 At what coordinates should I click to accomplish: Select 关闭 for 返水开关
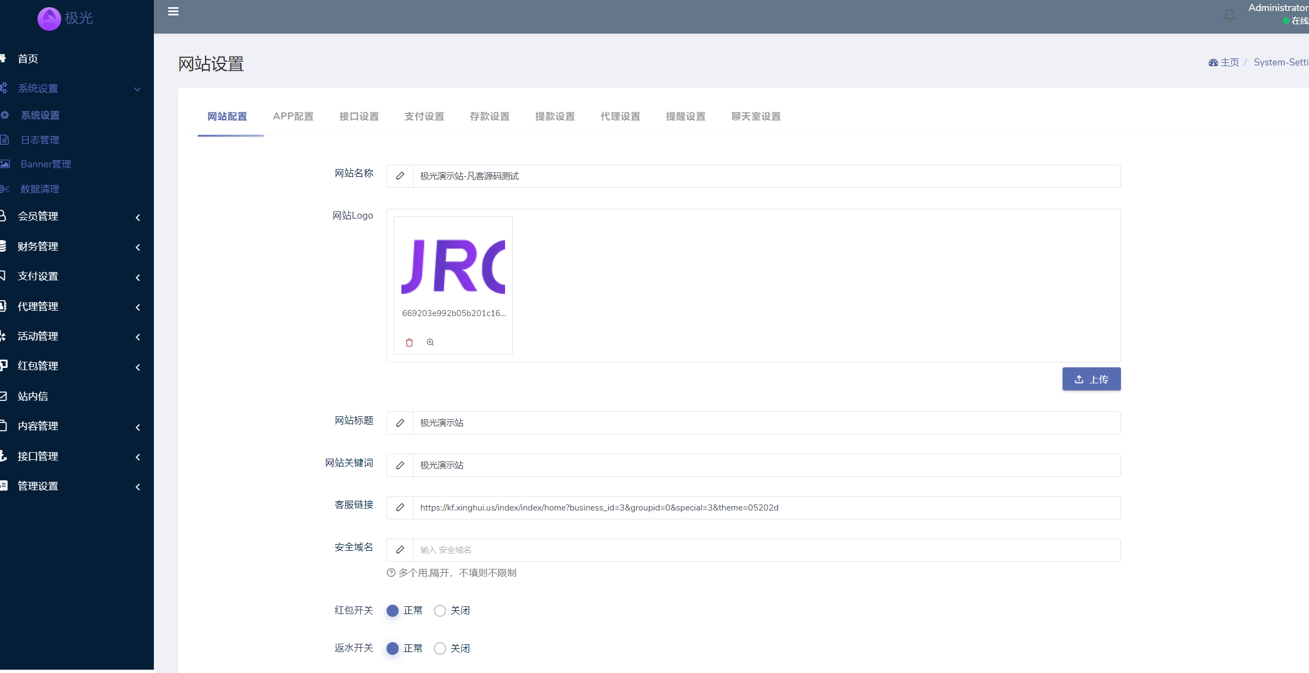click(x=439, y=648)
